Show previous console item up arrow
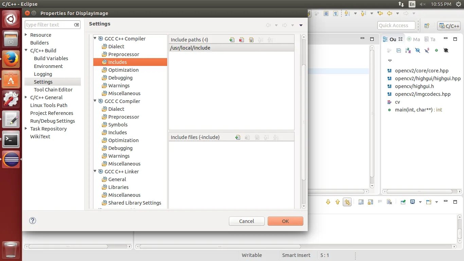 338,202
